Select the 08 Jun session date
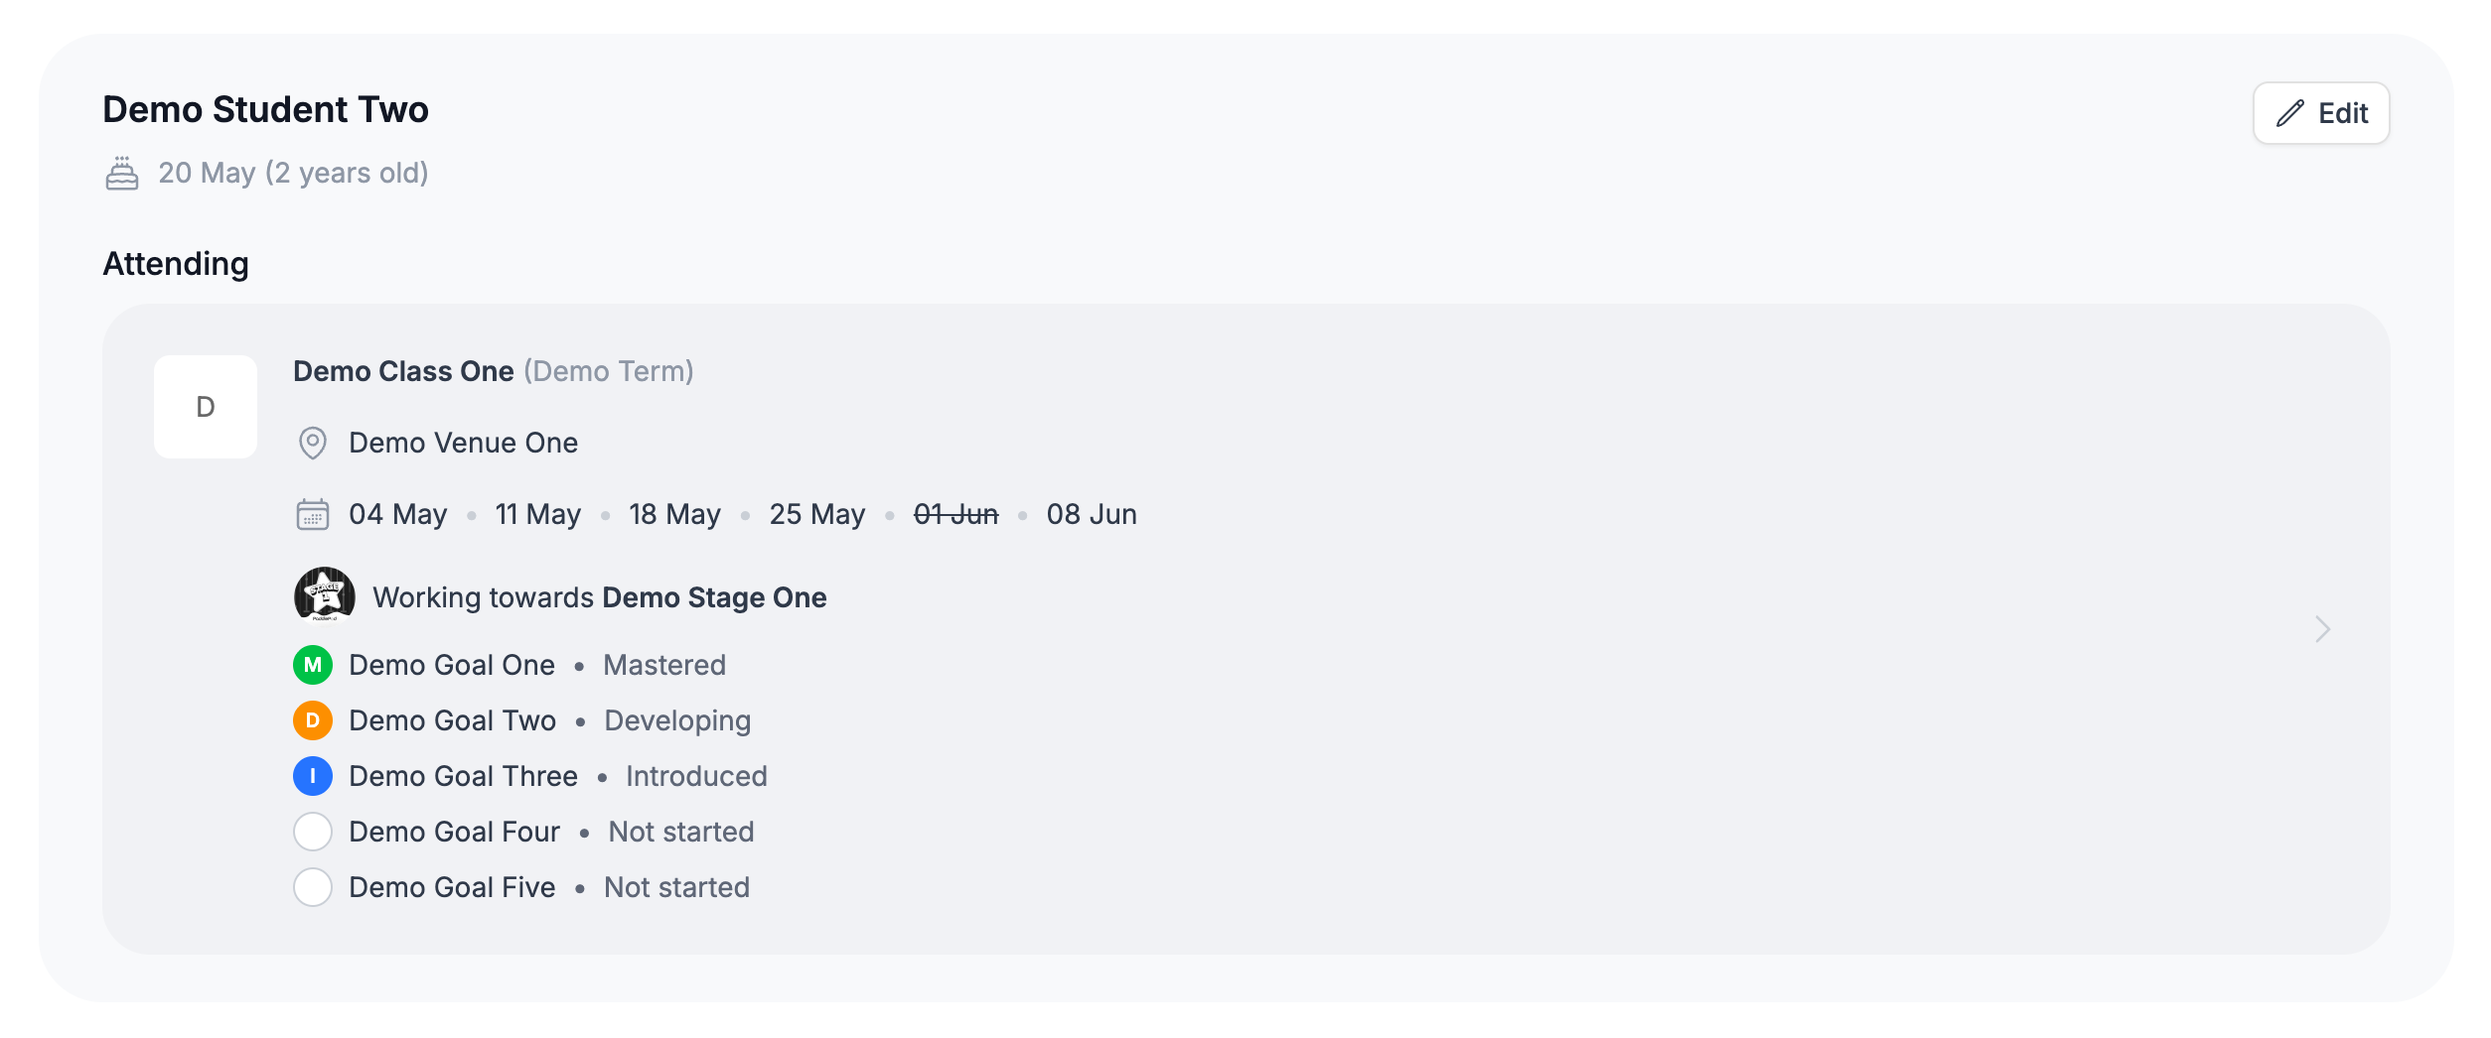 click(x=1092, y=514)
